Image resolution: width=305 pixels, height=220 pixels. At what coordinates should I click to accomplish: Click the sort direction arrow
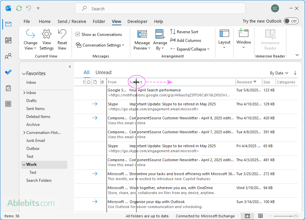click(x=295, y=73)
